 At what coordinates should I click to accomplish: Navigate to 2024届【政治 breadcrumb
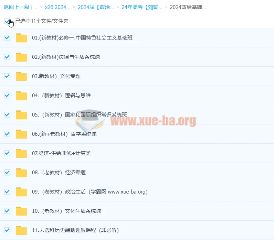(x=96, y=7)
